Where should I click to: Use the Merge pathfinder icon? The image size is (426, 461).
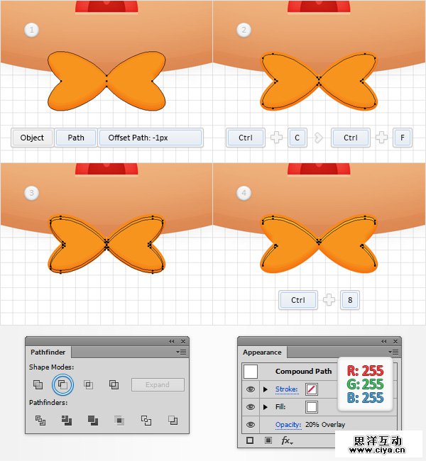click(x=93, y=421)
